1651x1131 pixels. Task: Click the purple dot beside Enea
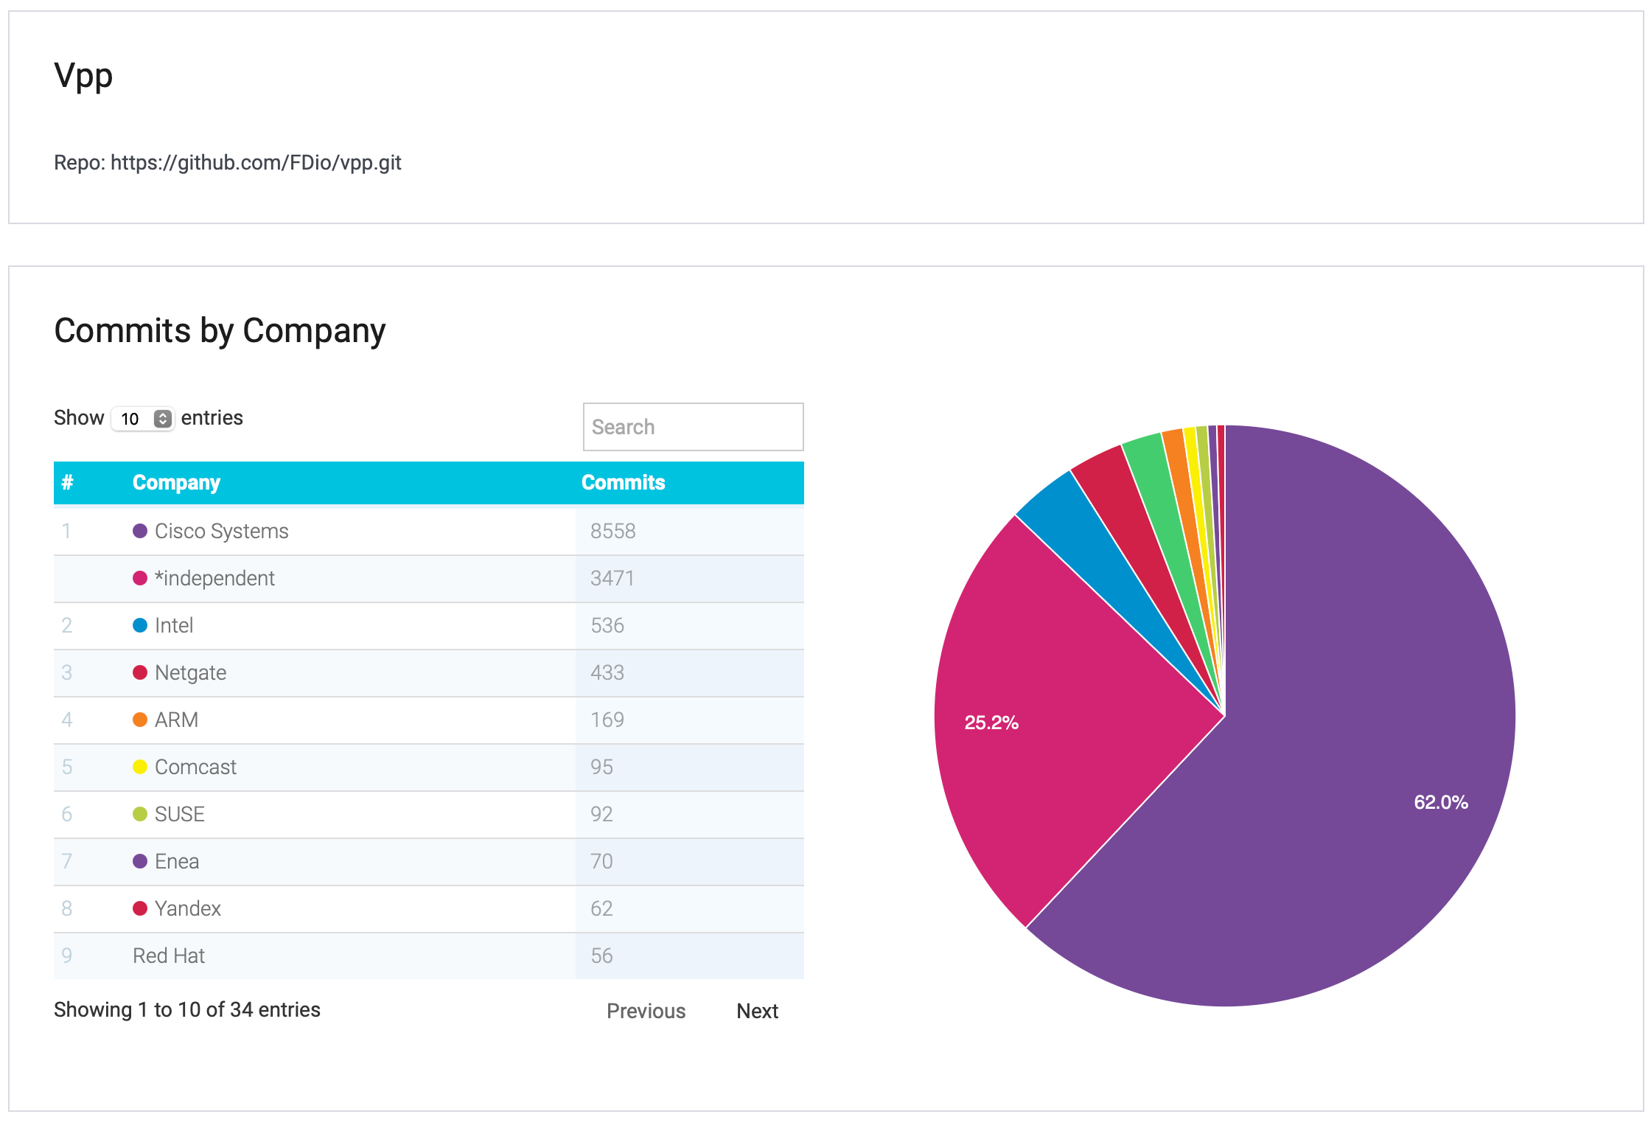(140, 861)
